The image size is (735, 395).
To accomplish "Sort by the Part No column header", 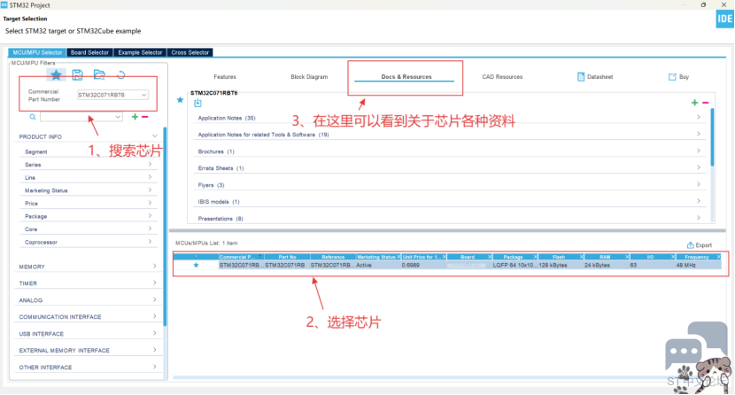I will pos(287,257).
